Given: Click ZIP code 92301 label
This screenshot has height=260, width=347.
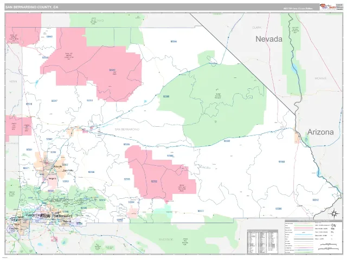Looking at the screenshot, I should (29, 149).
